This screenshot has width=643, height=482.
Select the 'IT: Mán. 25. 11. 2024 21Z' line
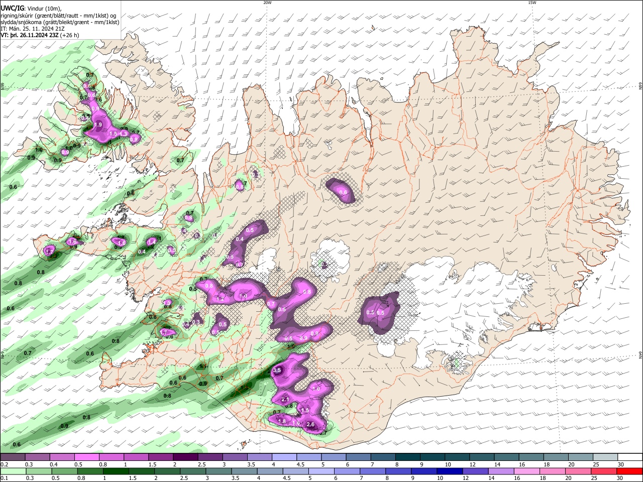(33, 29)
